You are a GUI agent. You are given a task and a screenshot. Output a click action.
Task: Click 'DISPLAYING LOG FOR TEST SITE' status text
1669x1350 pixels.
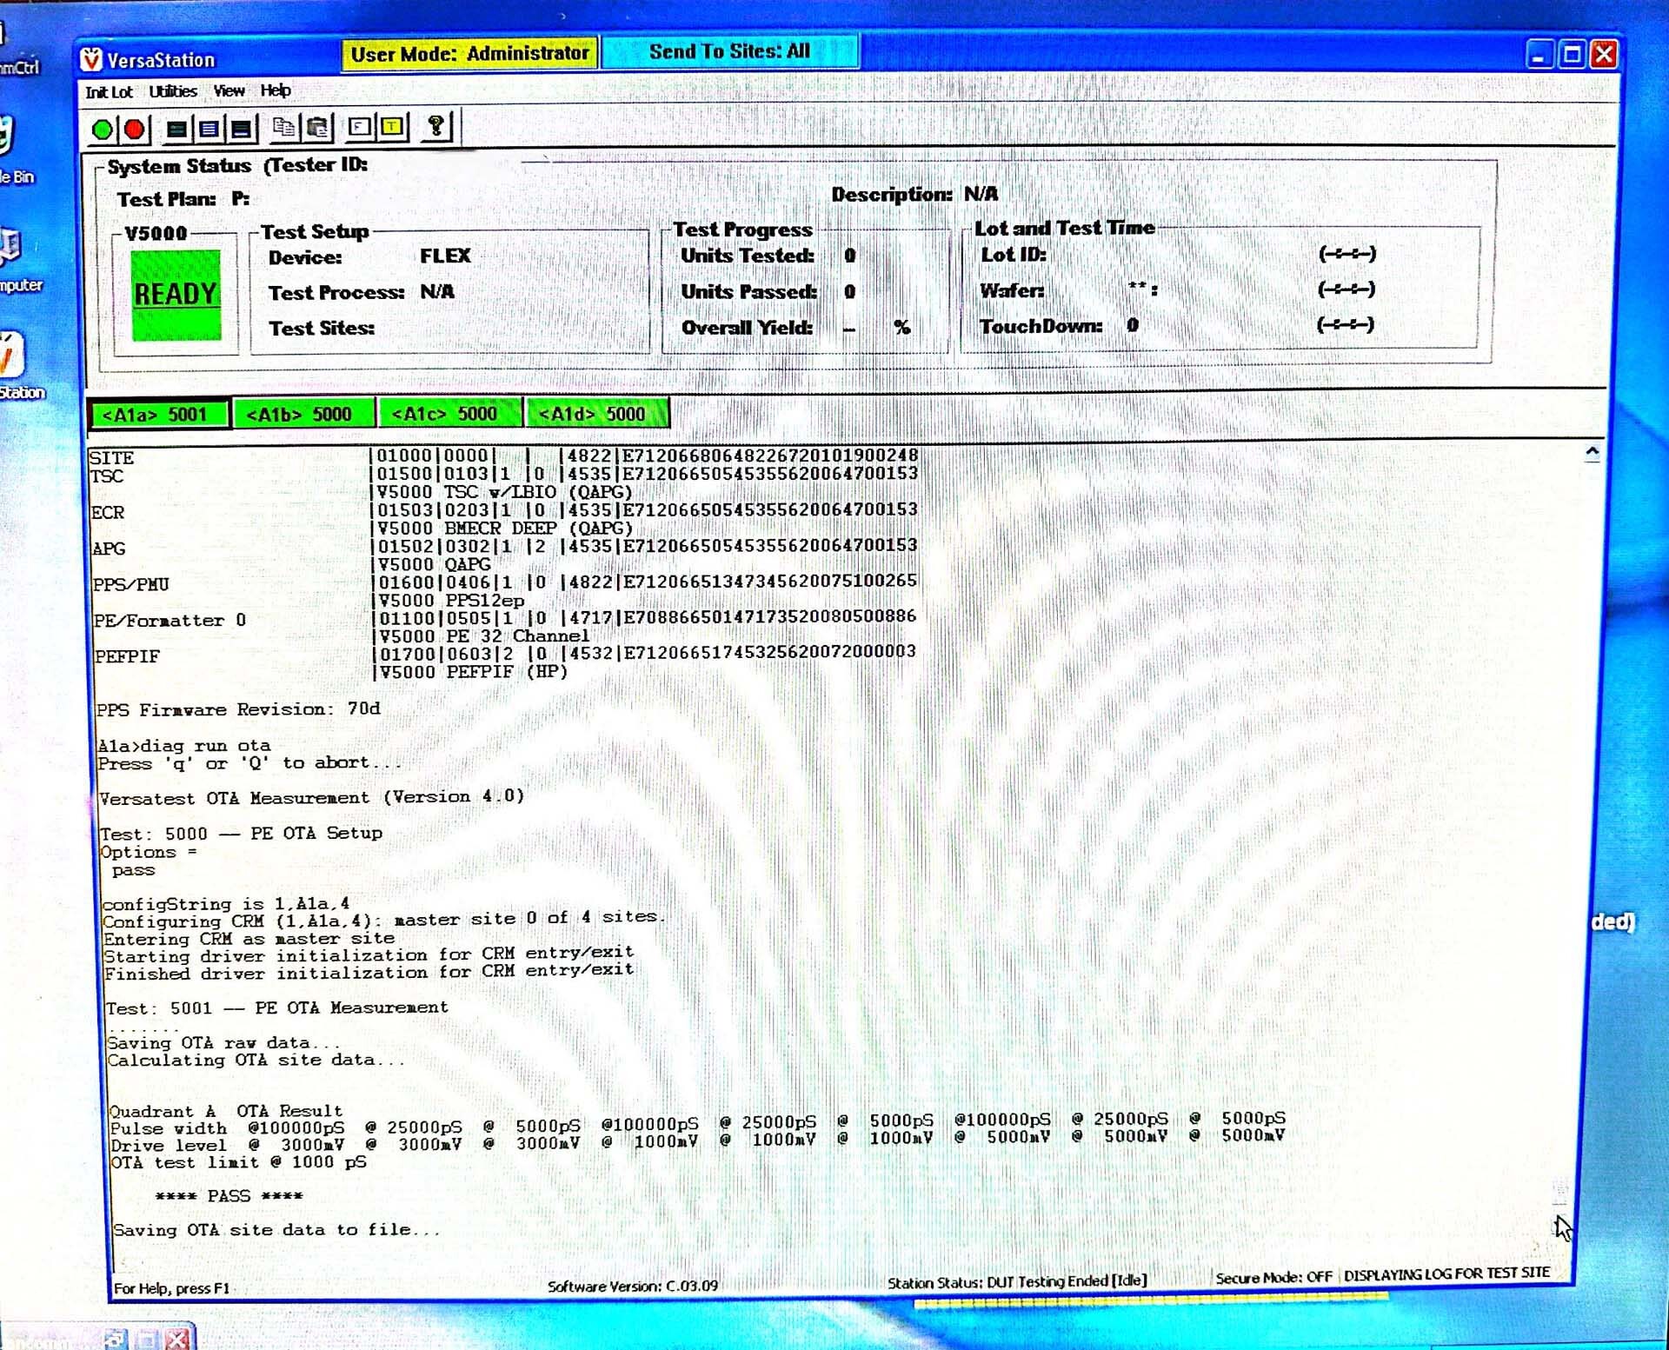1446,1274
